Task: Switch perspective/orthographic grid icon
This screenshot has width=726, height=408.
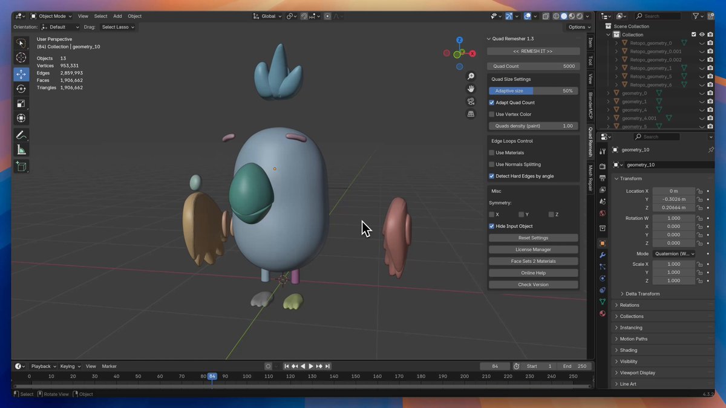Action: tap(471, 114)
